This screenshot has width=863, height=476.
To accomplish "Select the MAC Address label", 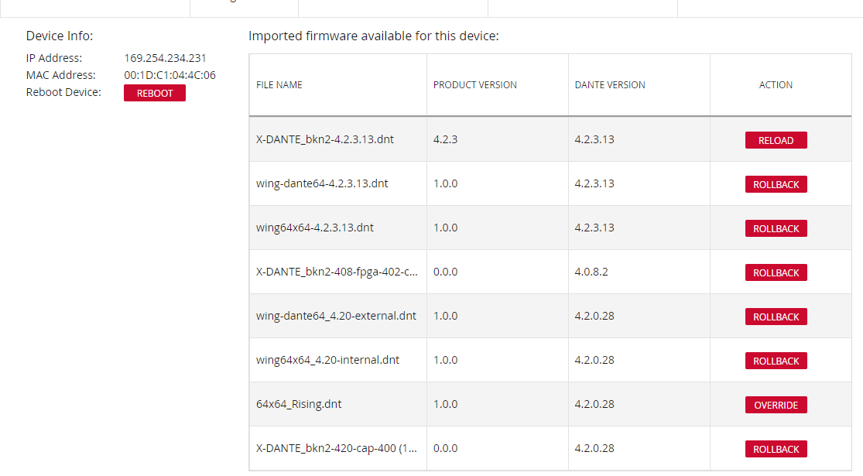I will [x=60, y=75].
